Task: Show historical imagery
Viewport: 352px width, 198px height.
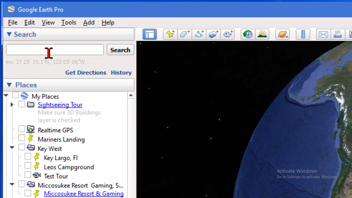Action: tap(247, 34)
